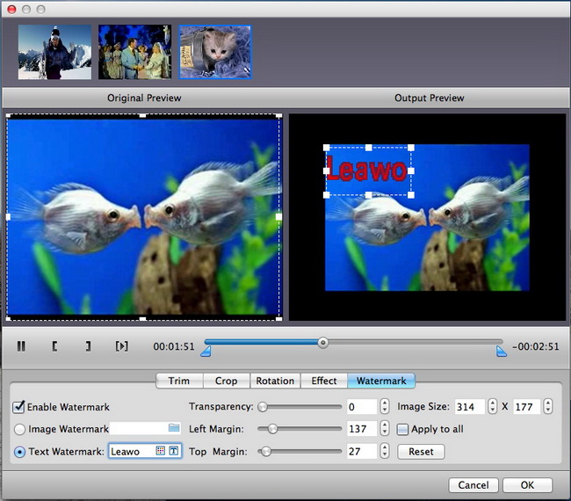
Task: Click the Image Watermark path field
Action: (x=145, y=429)
